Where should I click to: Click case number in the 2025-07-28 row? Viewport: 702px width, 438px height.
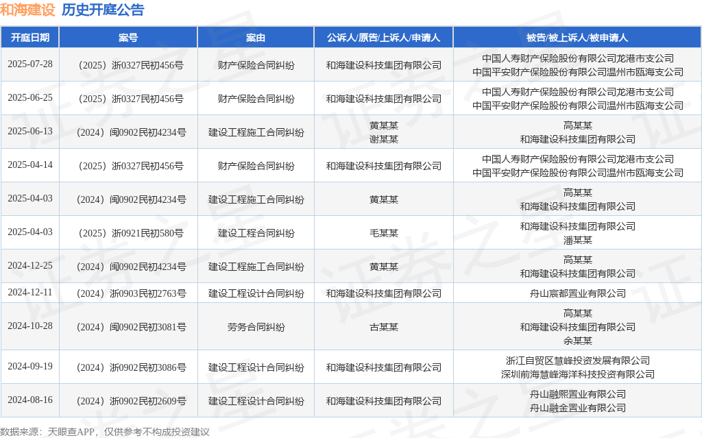pos(130,65)
